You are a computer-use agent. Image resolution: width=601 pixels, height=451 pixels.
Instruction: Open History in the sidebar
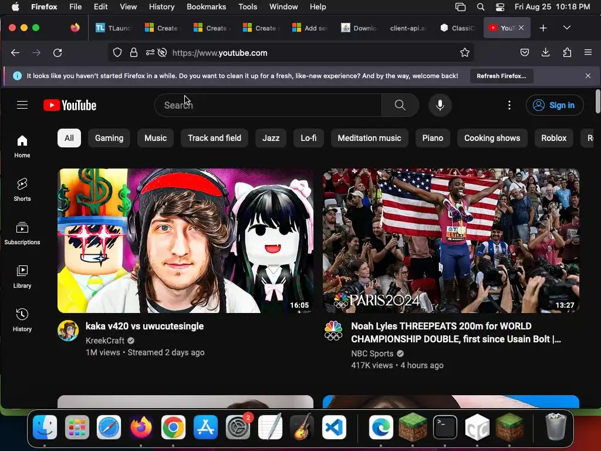click(x=22, y=320)
